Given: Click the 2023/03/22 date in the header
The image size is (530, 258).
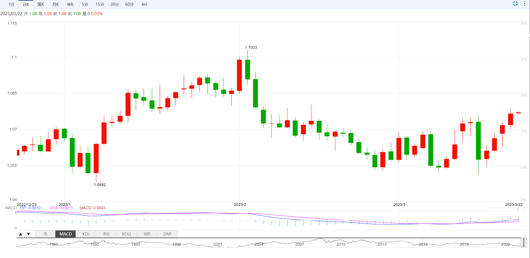Looking at the screenshot, I should tap(11, 14).
